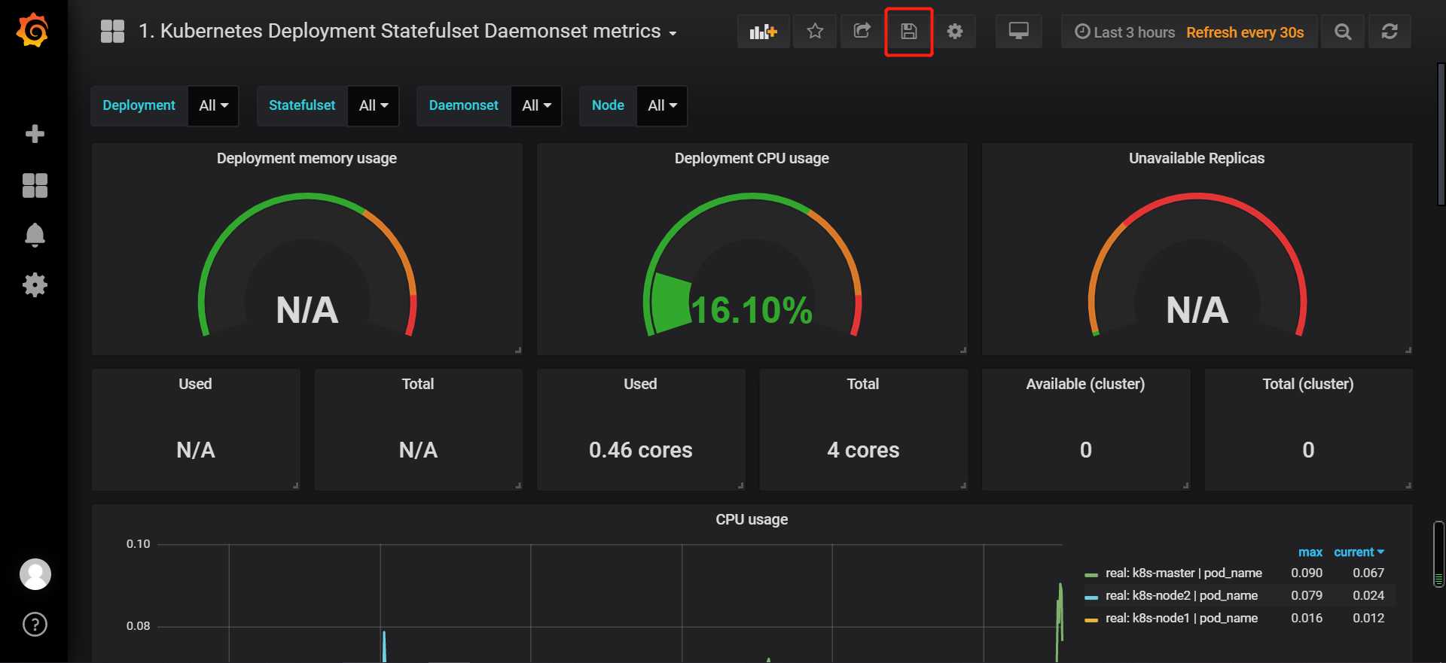Click the 0.090 max value for k8s-master
This screenshot has height=663, width=1446.
pyautogui.click(x=1307, y=573)
